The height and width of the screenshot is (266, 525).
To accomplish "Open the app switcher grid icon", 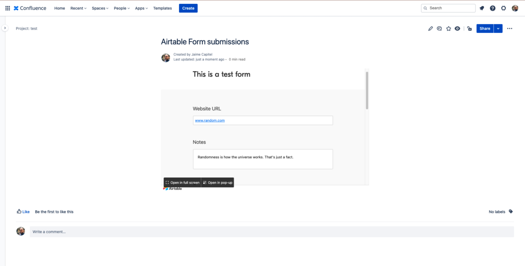I will [x=7, y=8].
